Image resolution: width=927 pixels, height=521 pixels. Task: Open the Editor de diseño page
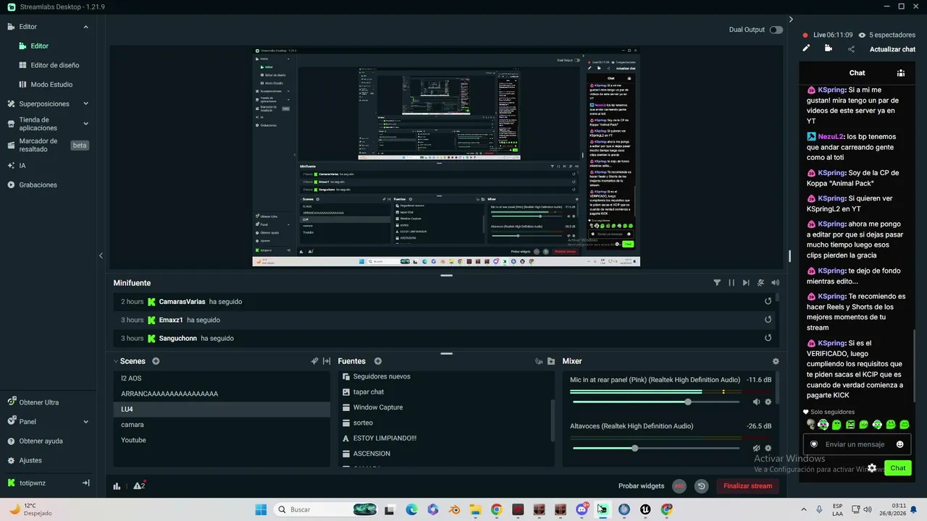(55, 65)
